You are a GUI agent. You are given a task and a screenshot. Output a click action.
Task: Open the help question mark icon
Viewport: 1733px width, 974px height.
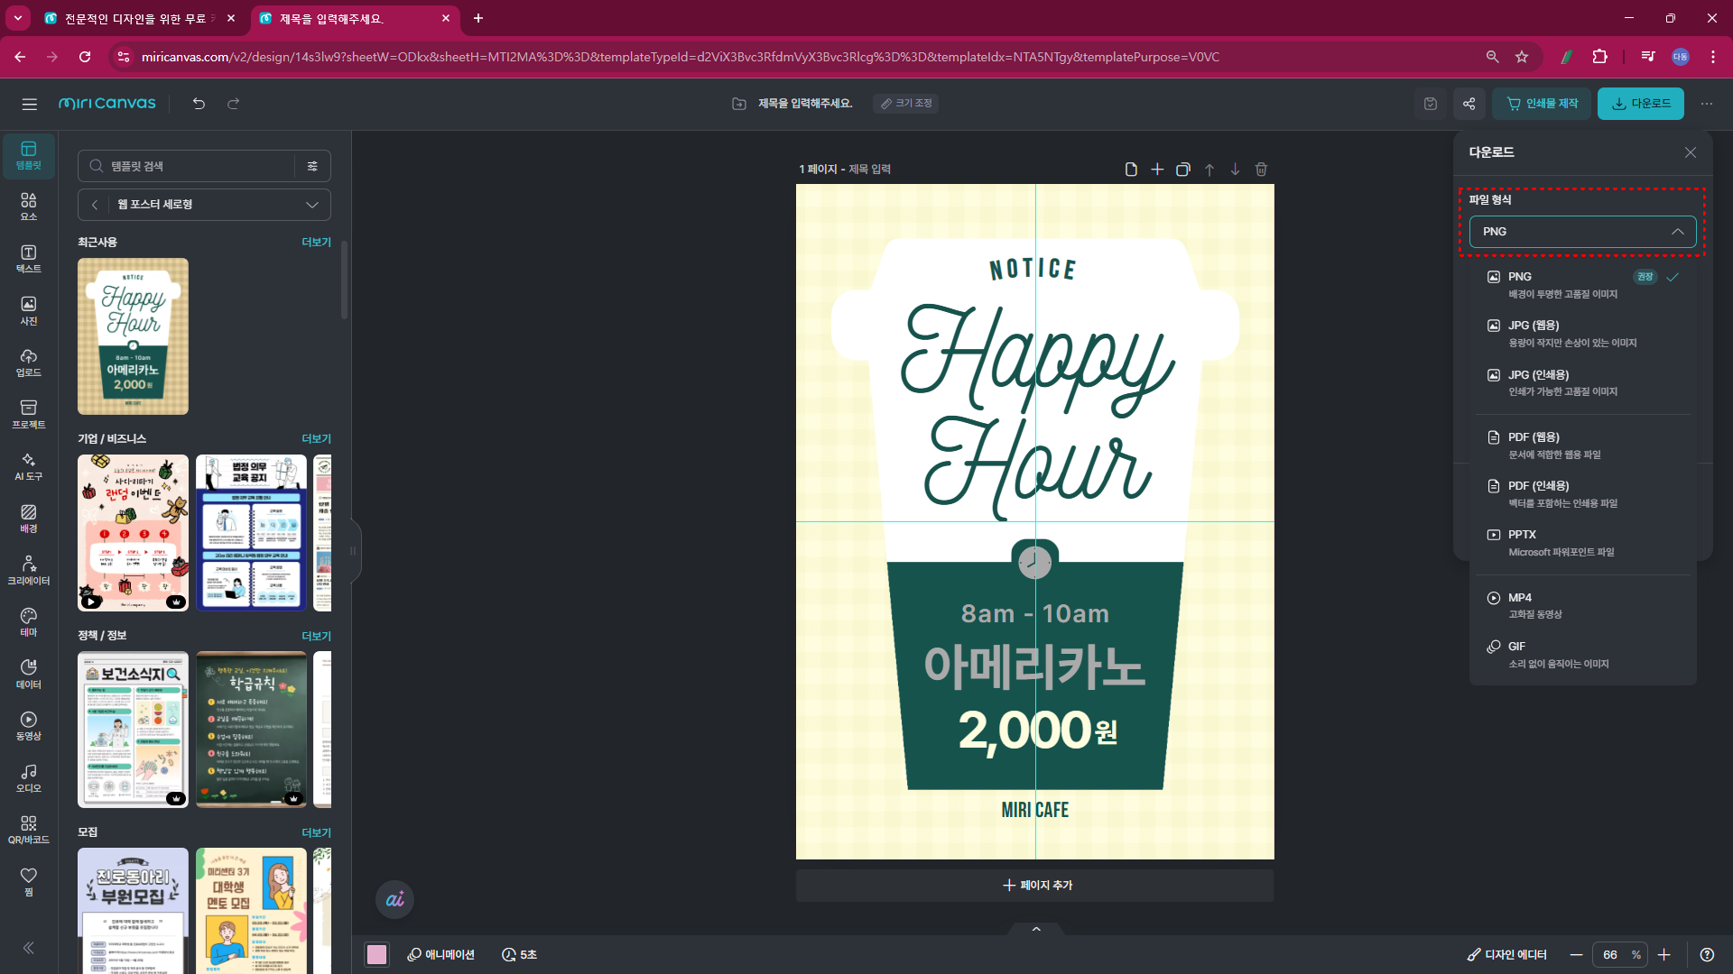[x=1707, y=954]
